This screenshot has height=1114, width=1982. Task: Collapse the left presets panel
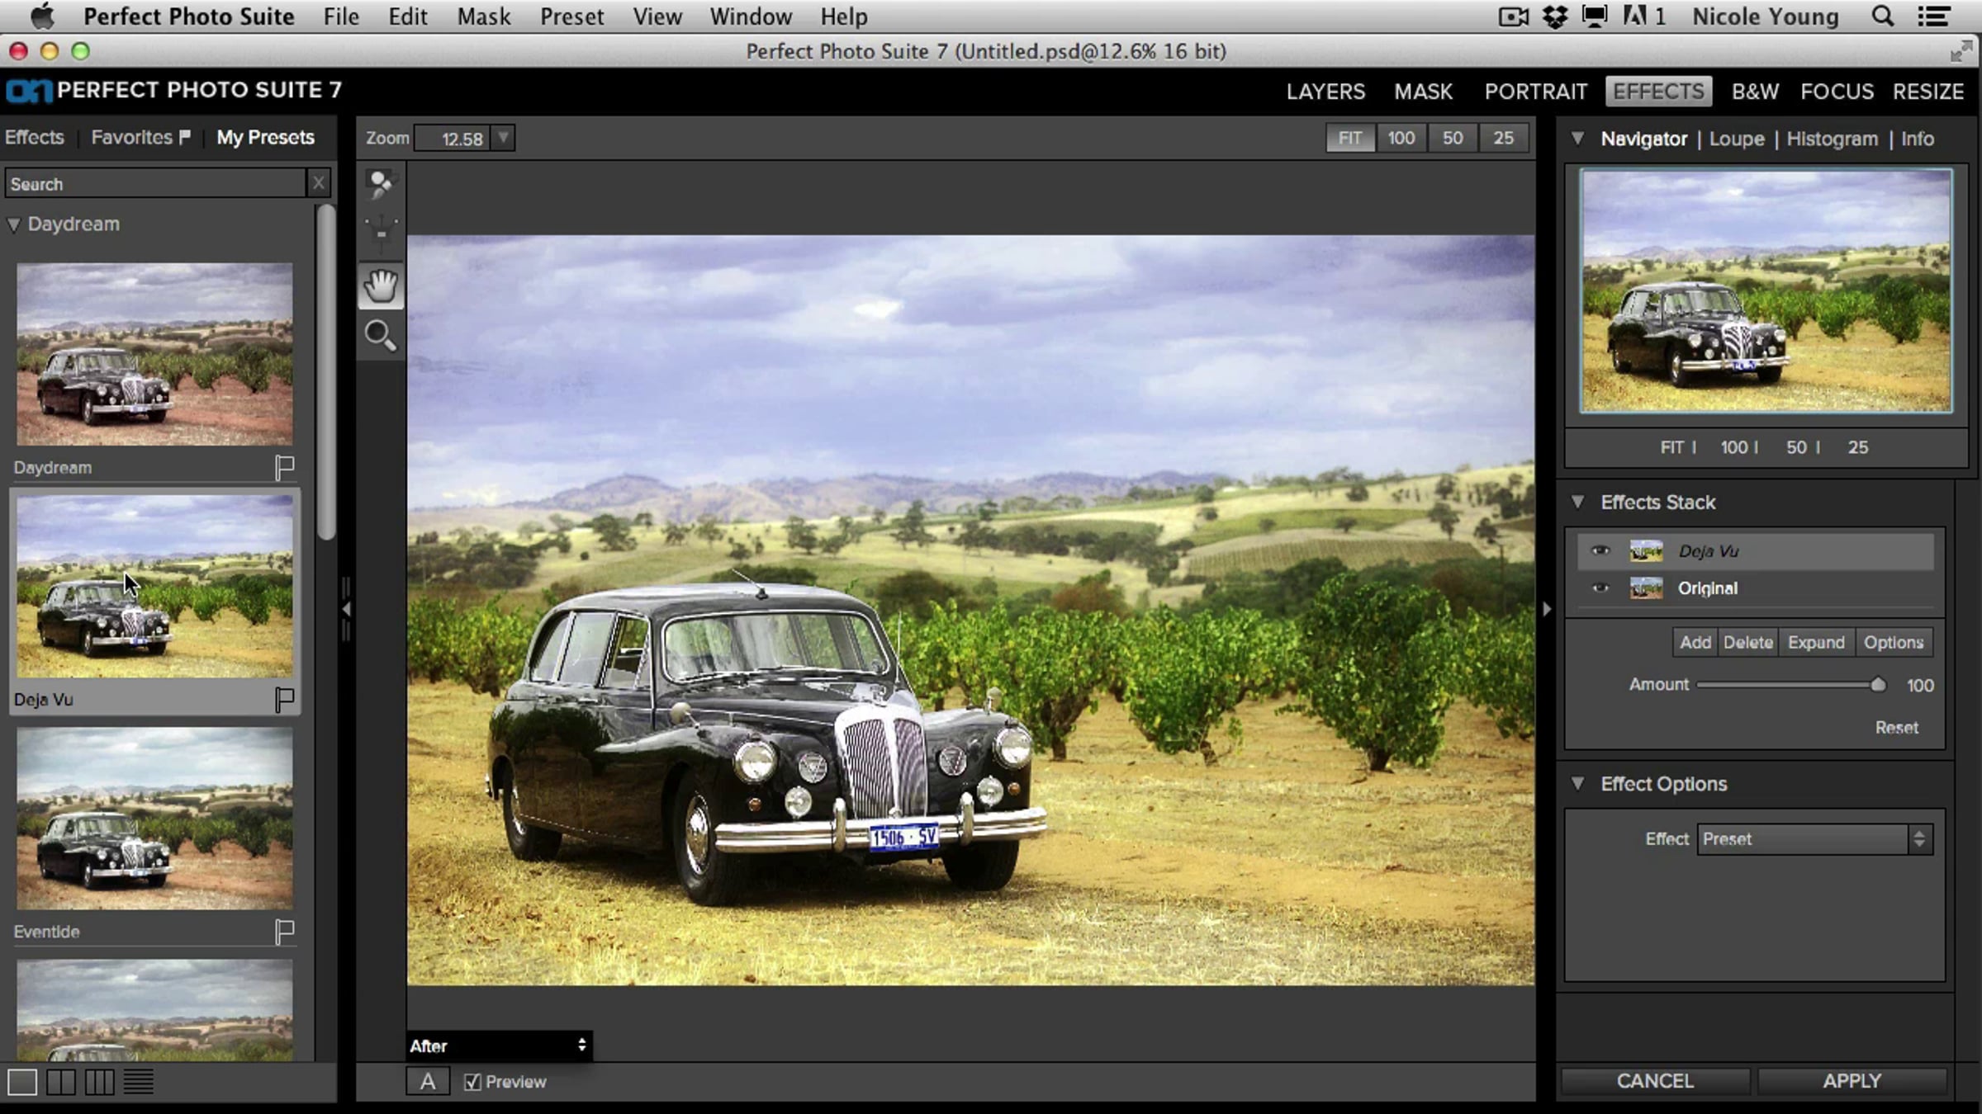point(347,609)
